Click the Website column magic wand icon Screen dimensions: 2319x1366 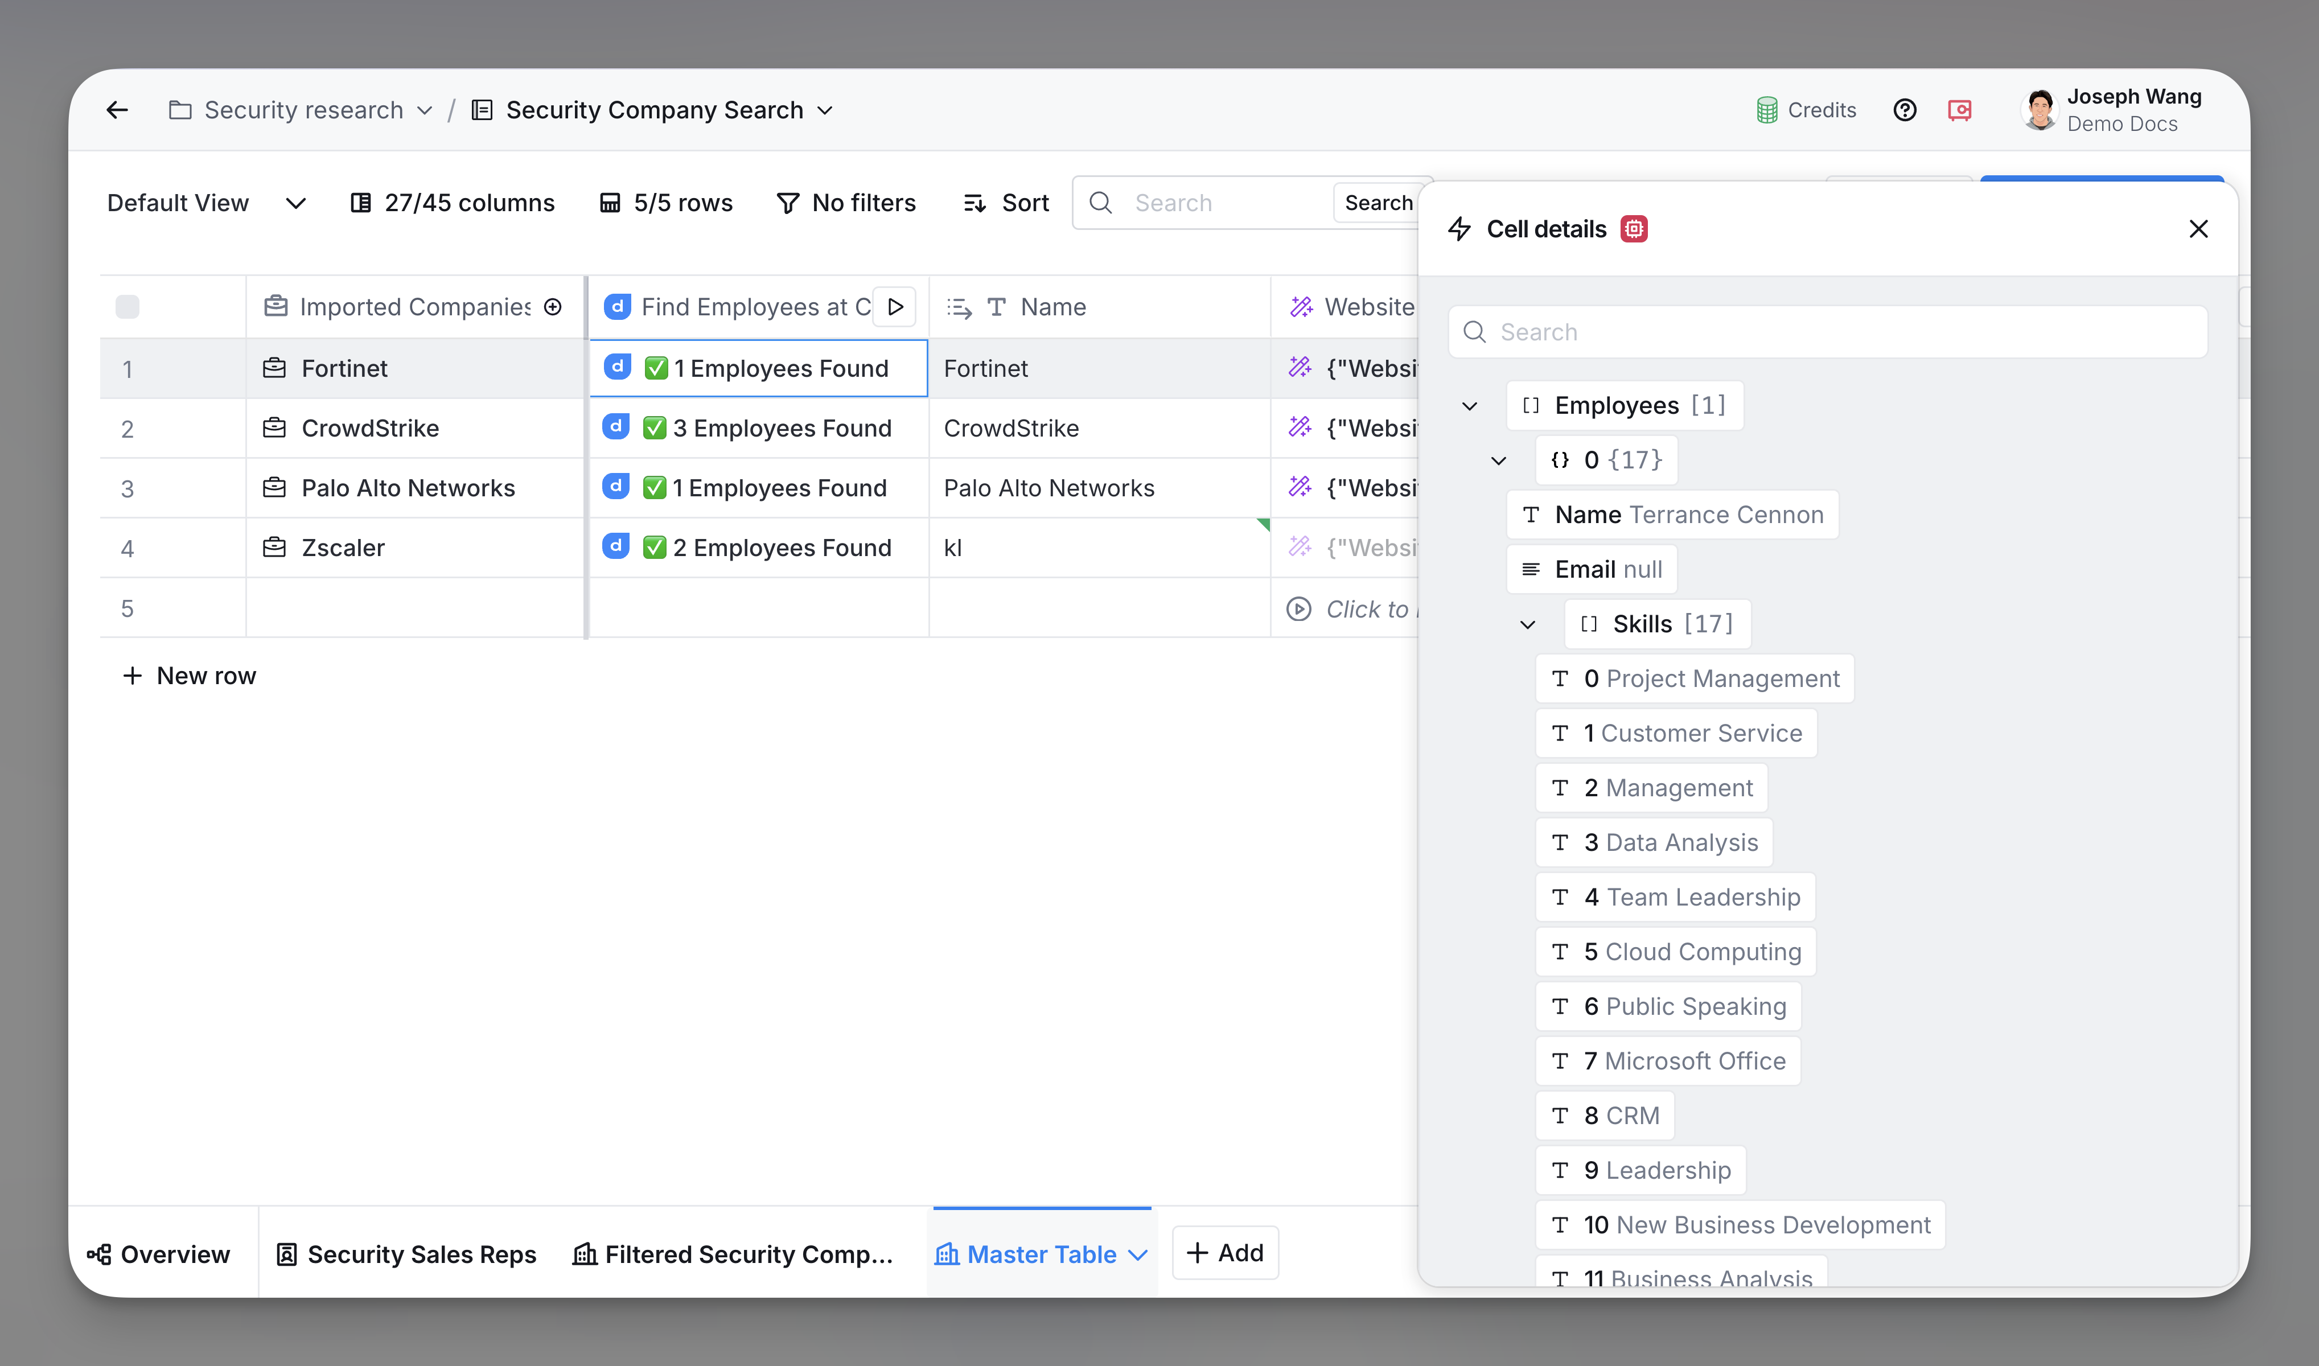(1301, 307)
